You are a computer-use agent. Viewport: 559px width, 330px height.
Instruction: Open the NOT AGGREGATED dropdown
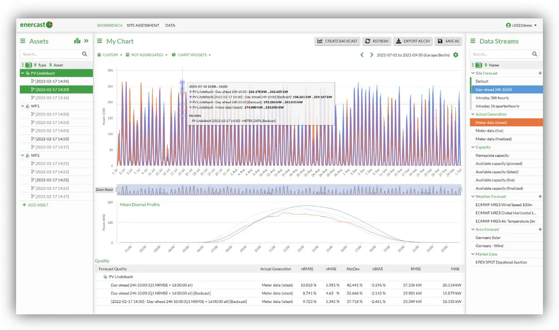tap(147, 55)
